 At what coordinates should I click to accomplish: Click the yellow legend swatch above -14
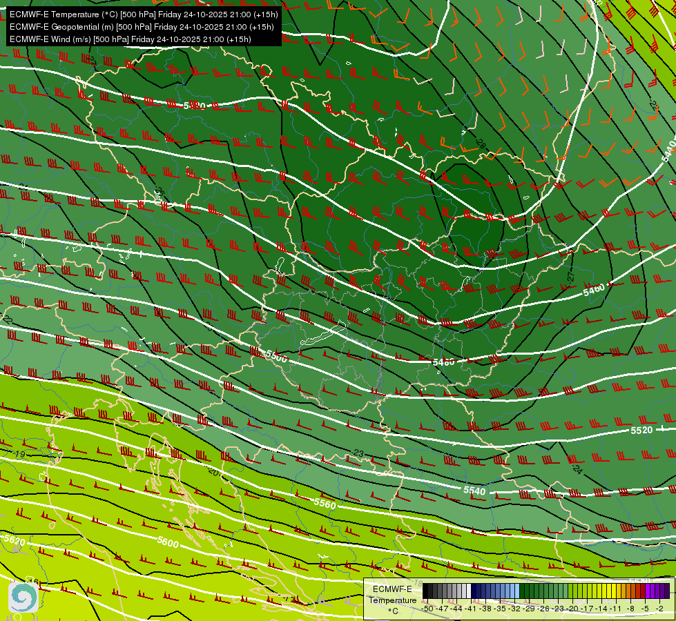(x=603, y=591)
